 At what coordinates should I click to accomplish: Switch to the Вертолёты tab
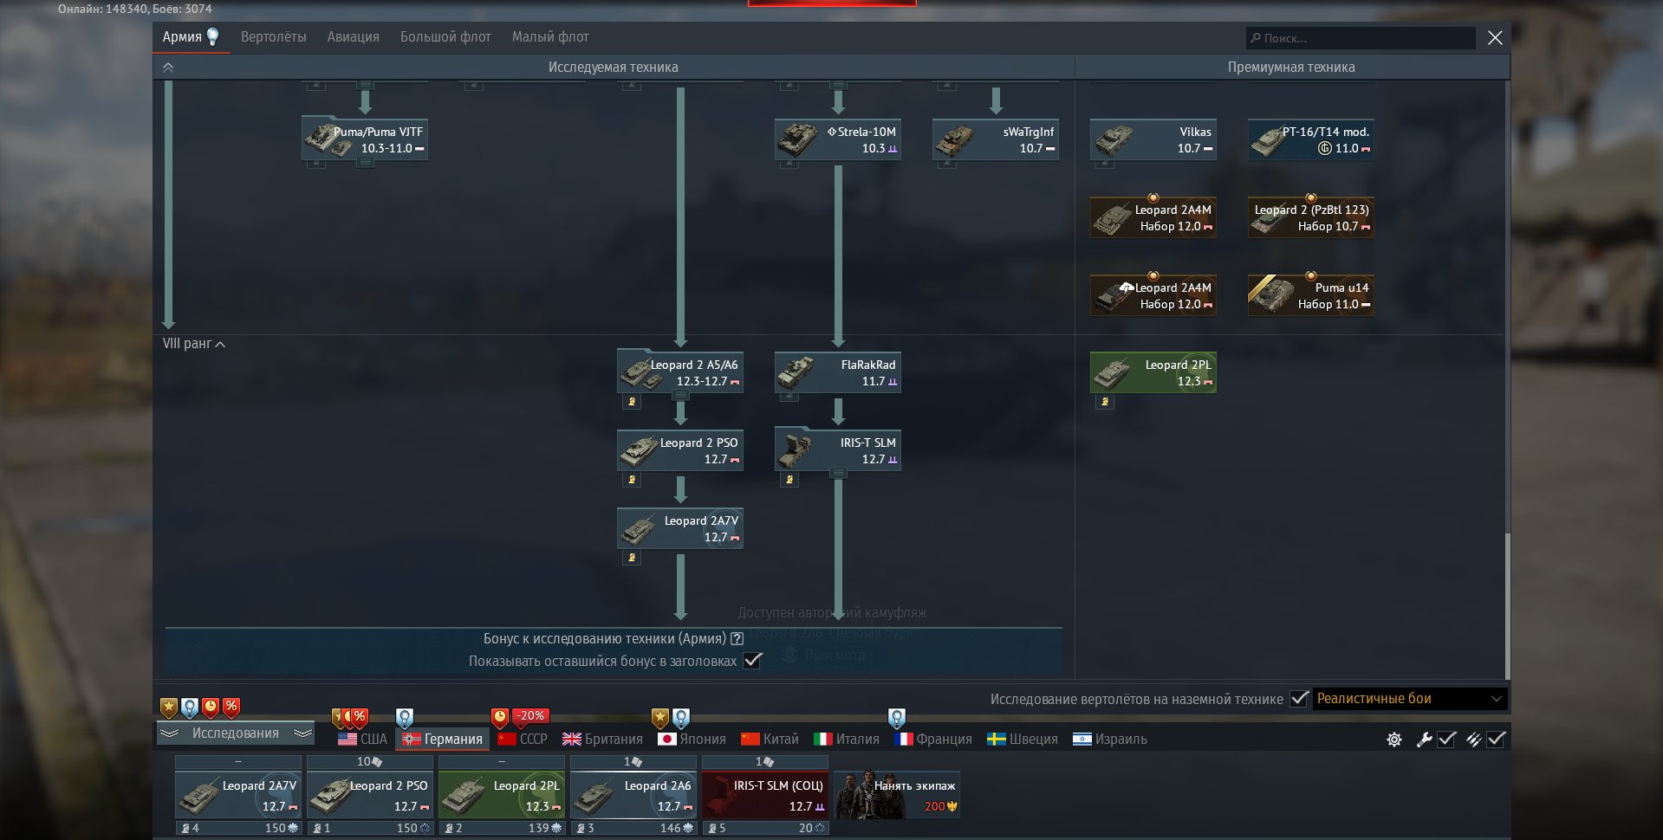coord(274,37)
